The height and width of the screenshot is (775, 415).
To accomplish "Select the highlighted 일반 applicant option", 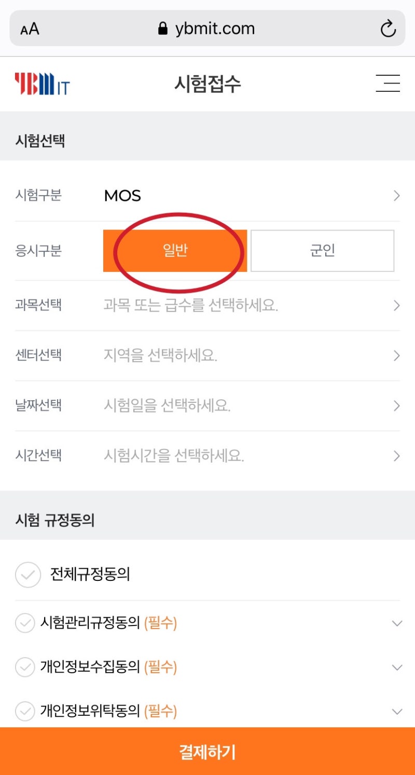I will (x=175, y=251).
